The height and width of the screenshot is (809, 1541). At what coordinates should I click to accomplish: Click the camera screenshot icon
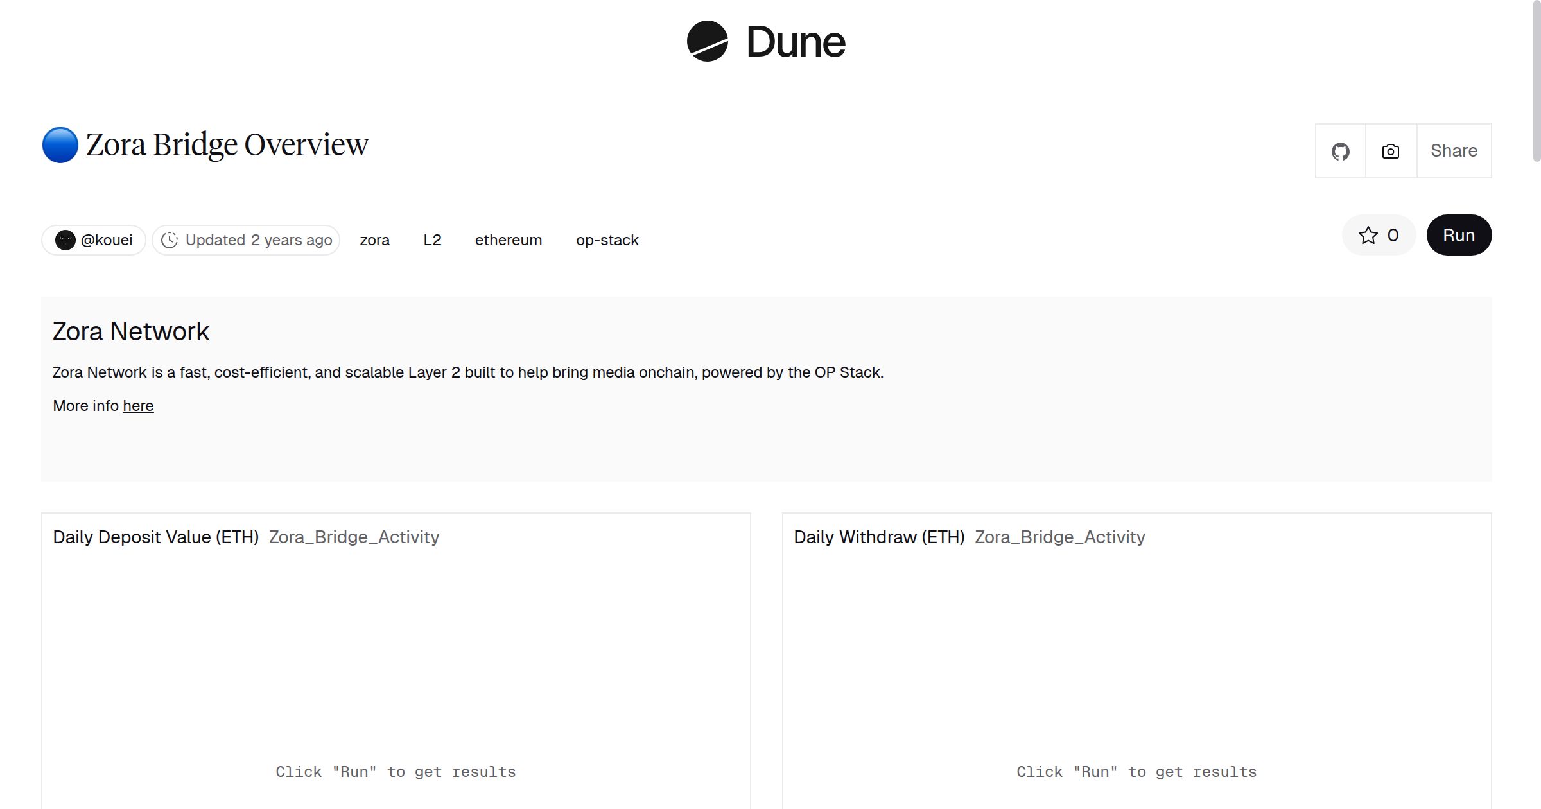point(1390,152)
